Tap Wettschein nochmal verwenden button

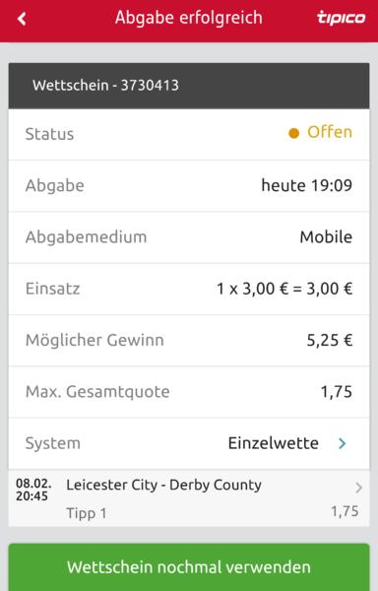(189, 567)
